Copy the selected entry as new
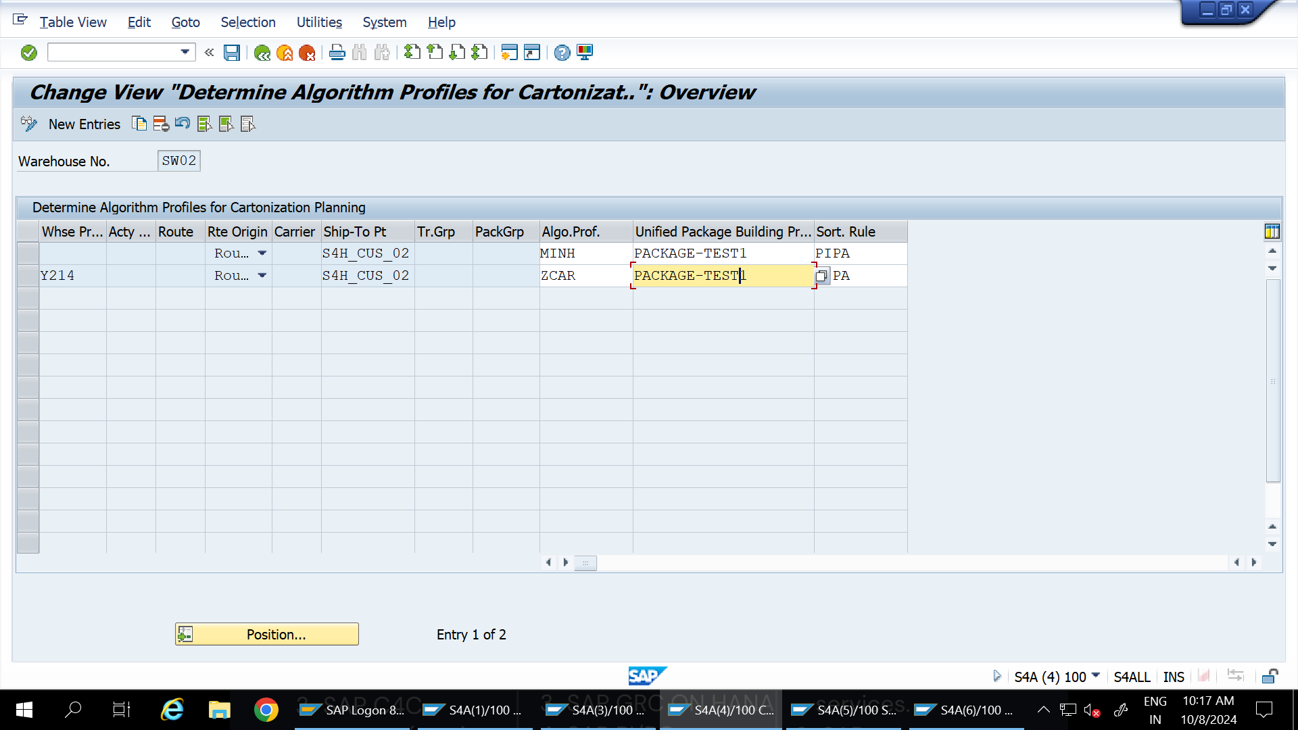1298x730 pixels. (x=139, y=124)
